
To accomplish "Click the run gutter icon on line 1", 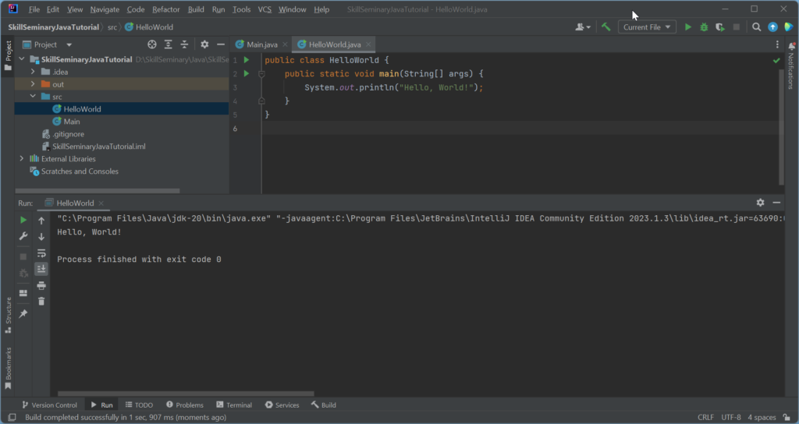I will click(x=247, y=60).
